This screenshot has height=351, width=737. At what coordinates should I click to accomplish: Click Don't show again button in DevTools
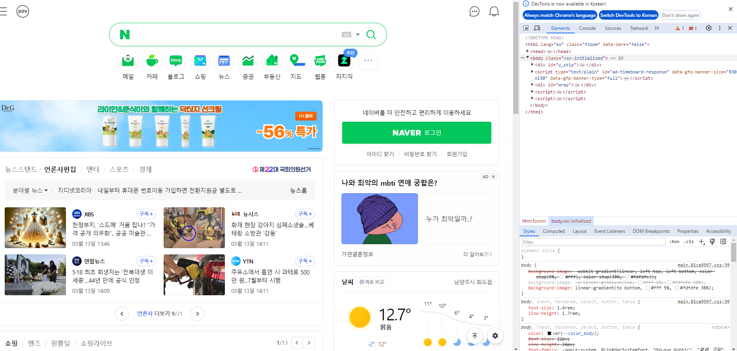pyautogui.click(x=680, y=15)
